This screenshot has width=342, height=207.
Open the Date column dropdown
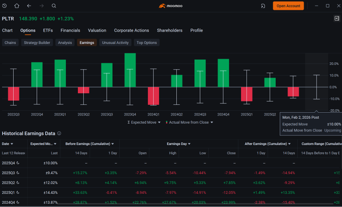click(x=12, y=144)
